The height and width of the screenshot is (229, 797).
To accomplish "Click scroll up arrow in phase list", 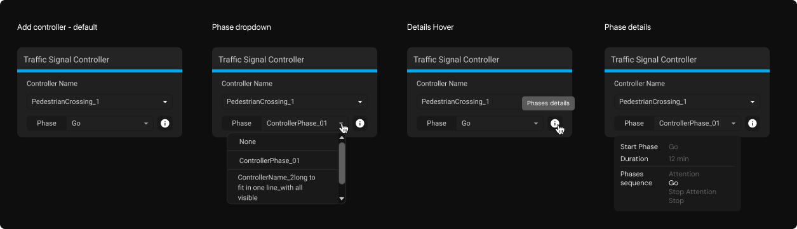I will pyautogui.click(x=342, y=137).
